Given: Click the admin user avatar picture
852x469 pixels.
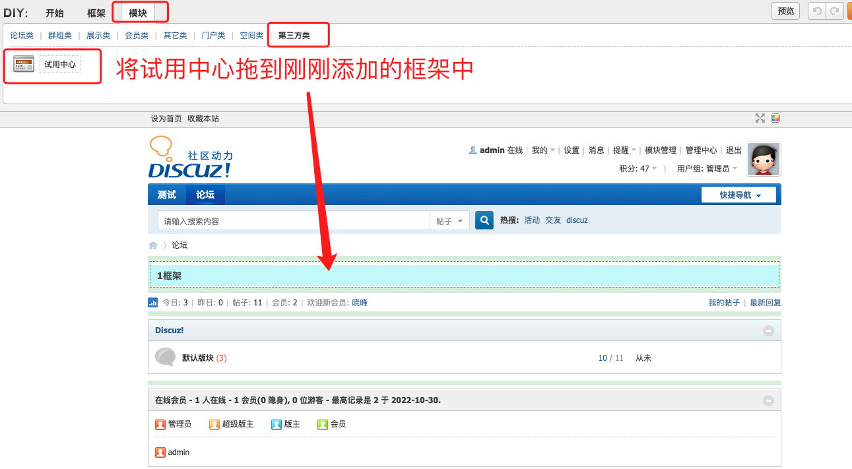Looking at the screenshot, I should pos(764,160).
